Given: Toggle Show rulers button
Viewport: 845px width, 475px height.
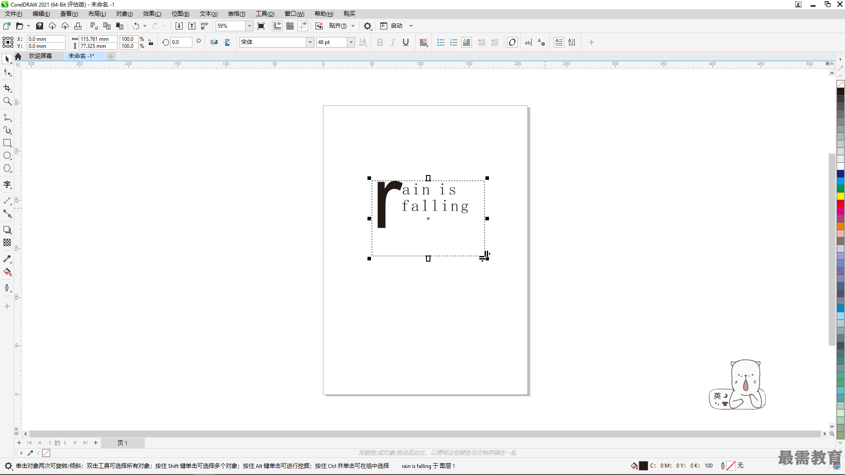Looking at the screenshot, I should tap(277, 26).
